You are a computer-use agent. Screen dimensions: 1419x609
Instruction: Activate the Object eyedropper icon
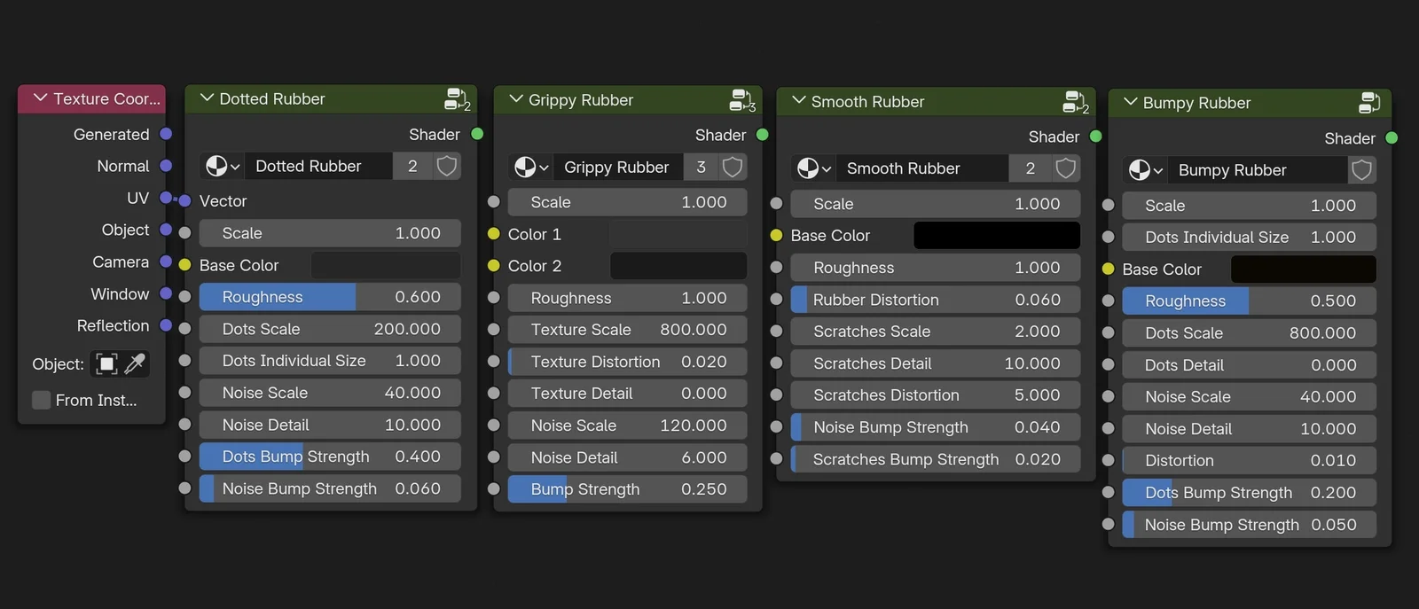135,363
